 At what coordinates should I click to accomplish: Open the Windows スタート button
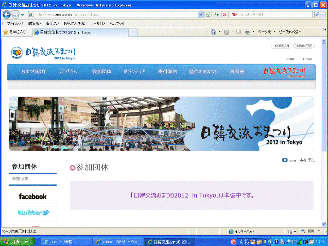18,242
